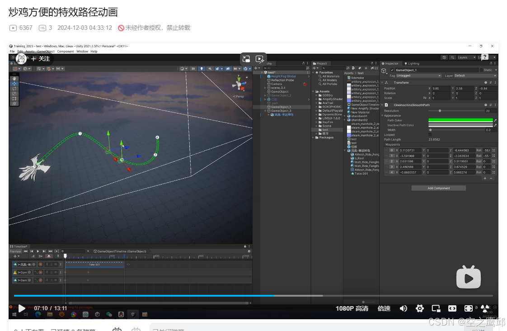The height and width of the screenshot is (331, 507).
Task: Click the volume speaker icon
Action: point(403,308)
